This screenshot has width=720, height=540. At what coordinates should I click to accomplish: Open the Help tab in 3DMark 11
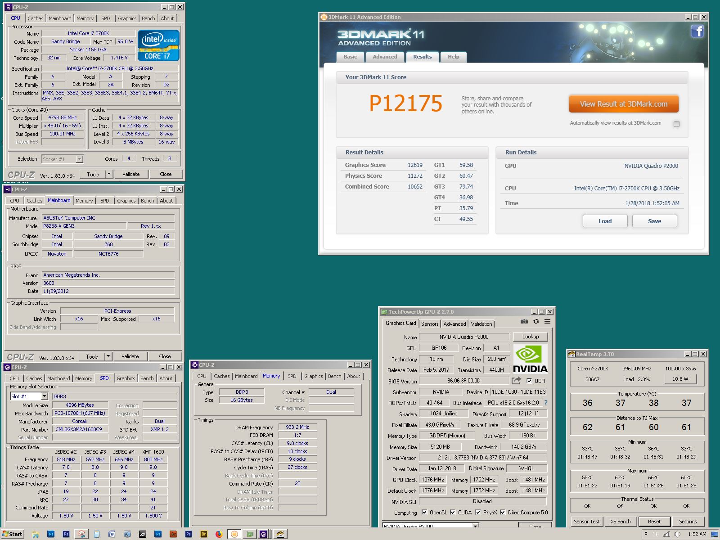click(x=454, y=57)
